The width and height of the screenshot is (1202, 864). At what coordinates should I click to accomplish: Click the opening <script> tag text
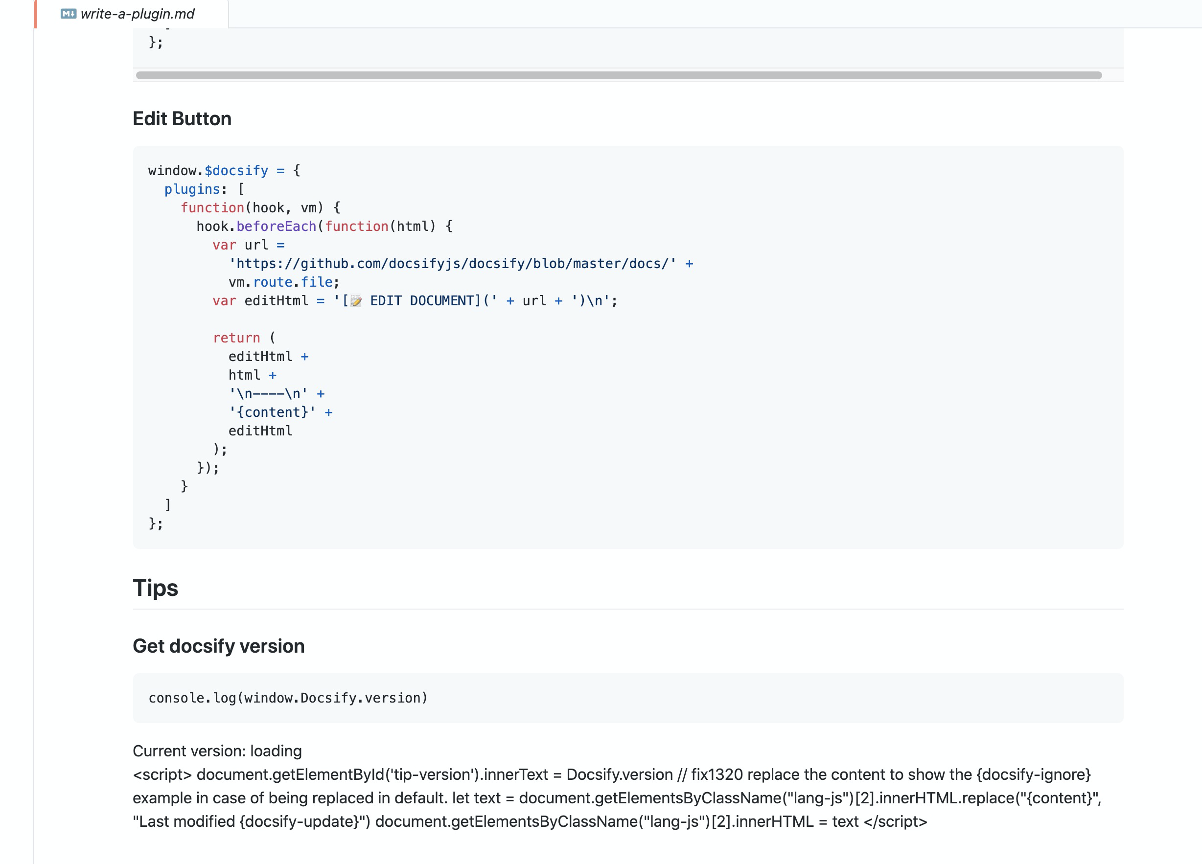click(162, 774)
